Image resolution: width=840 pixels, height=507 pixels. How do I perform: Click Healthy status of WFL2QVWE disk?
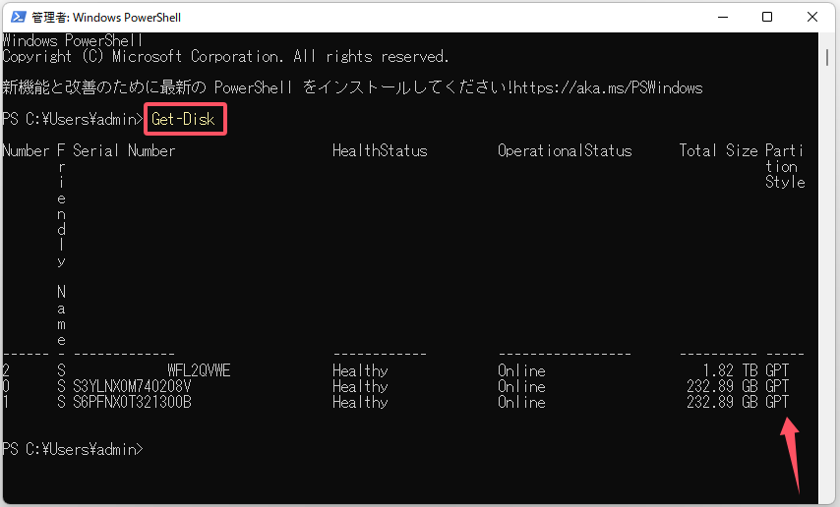(360, 370)
